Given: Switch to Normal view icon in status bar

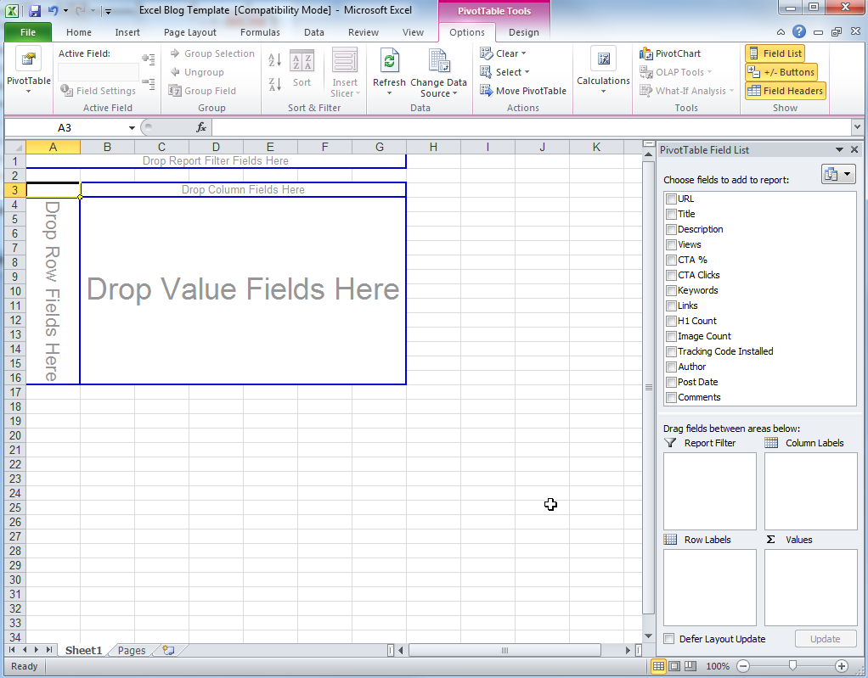Looking at the screenshot, I should (658, 666).
